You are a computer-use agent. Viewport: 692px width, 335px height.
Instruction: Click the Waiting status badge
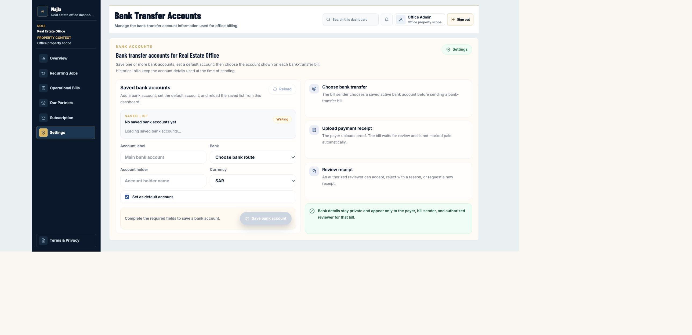click(x=282, y=119)
